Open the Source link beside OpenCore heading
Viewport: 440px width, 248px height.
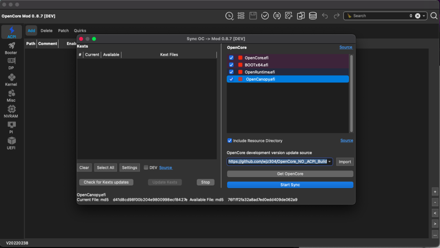pyautogui.click(x=346, y=47)
